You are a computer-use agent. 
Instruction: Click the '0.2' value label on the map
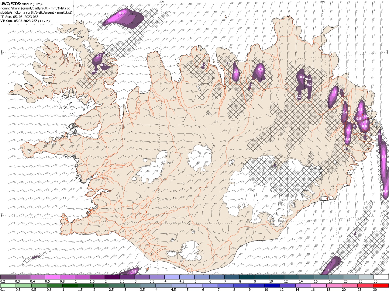pos(299,97)
